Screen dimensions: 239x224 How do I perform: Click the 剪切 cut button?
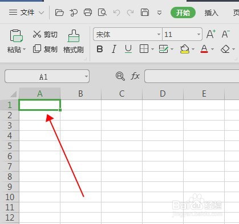click(x=45, y=34)
